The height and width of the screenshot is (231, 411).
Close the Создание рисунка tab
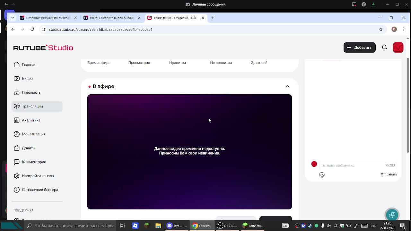coord(75,18)
